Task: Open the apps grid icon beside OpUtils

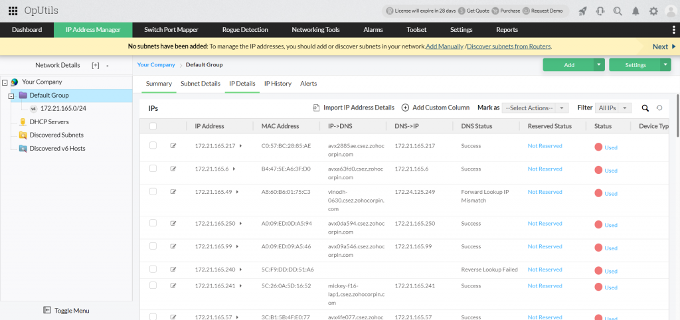Action: tap(13, 11)
